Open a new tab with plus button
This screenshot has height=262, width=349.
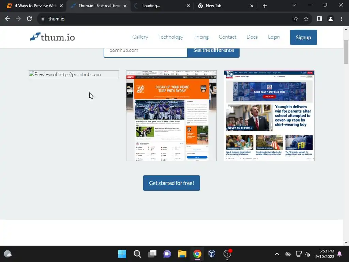264,6
